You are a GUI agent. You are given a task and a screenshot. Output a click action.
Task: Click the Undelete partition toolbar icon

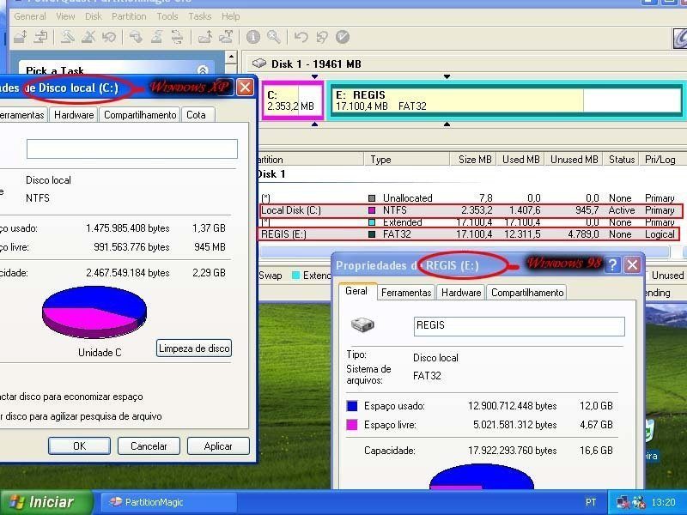(x=109, y=37)
